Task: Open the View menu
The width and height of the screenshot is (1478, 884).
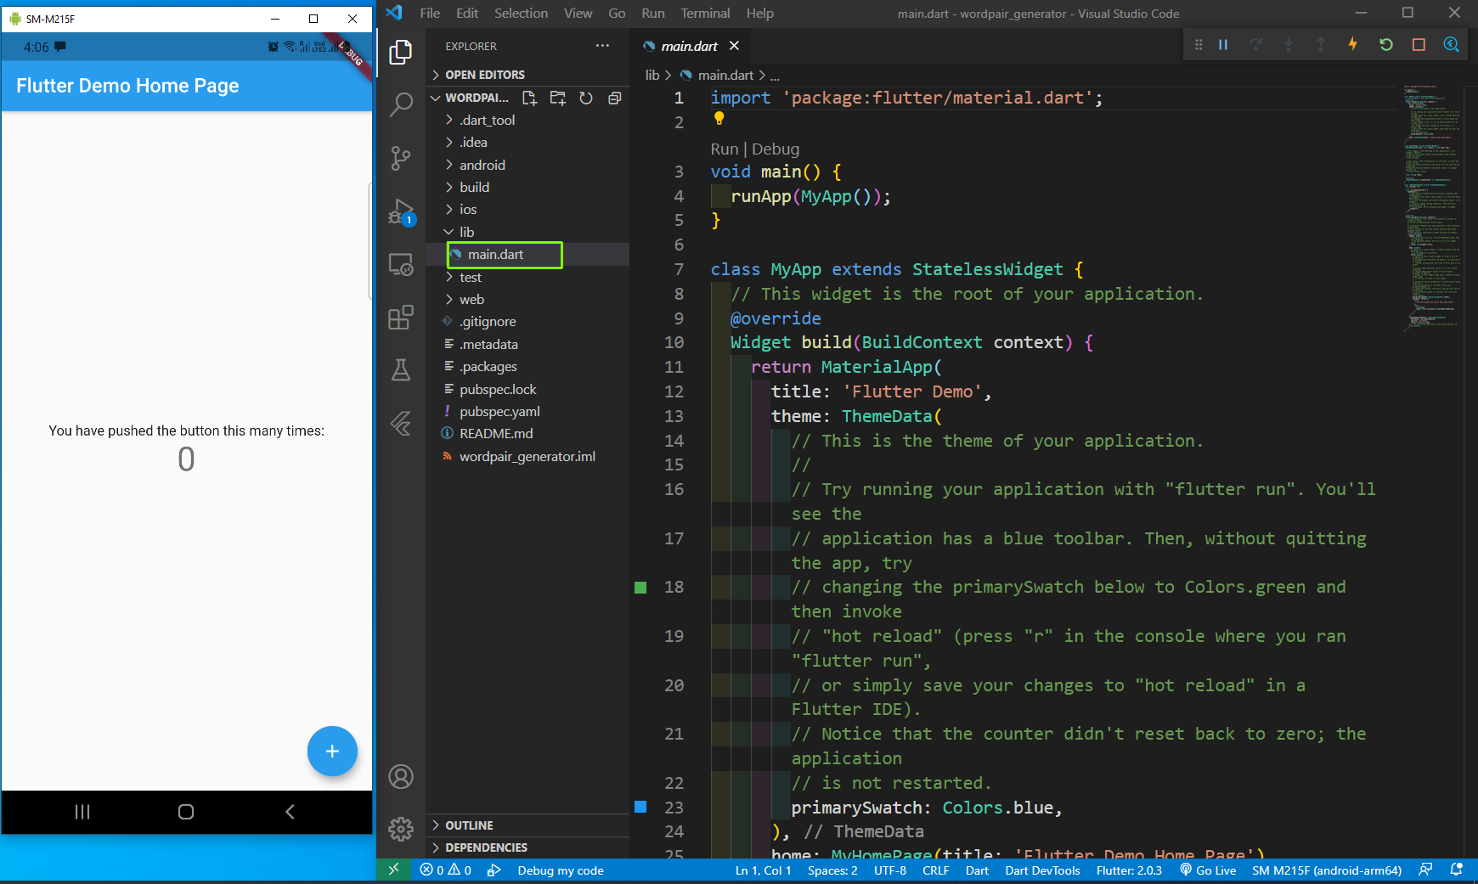Action: [x=578, y=14]
